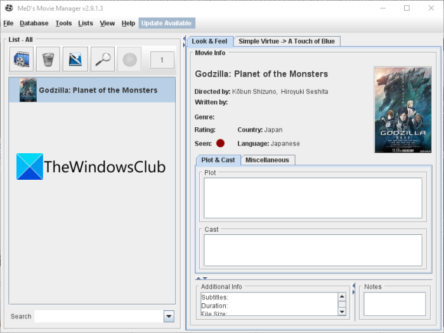Open the Database menu

tap(34, 23)
